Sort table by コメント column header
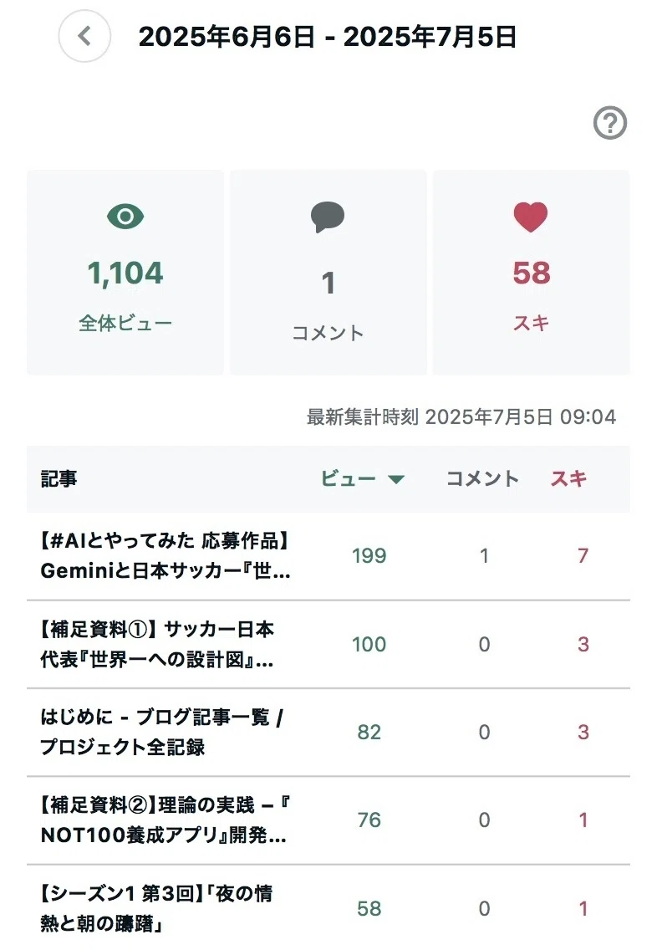Image resolution: width=657 pixels, height=950 pixels. [482, 478]
